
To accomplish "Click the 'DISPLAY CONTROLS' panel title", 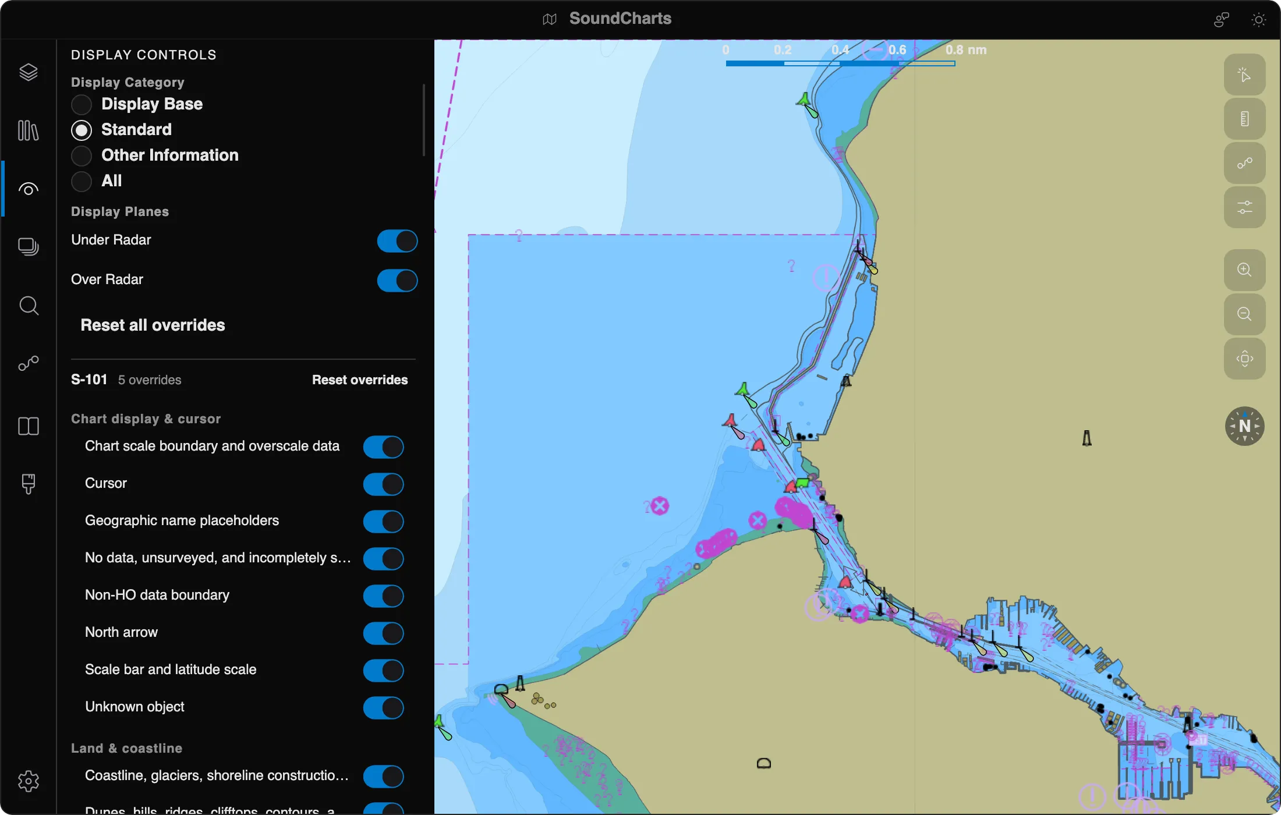I will [144, 55].
